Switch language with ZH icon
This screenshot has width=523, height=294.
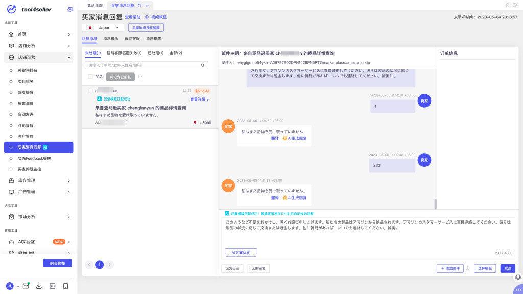[x=53, y=286]
